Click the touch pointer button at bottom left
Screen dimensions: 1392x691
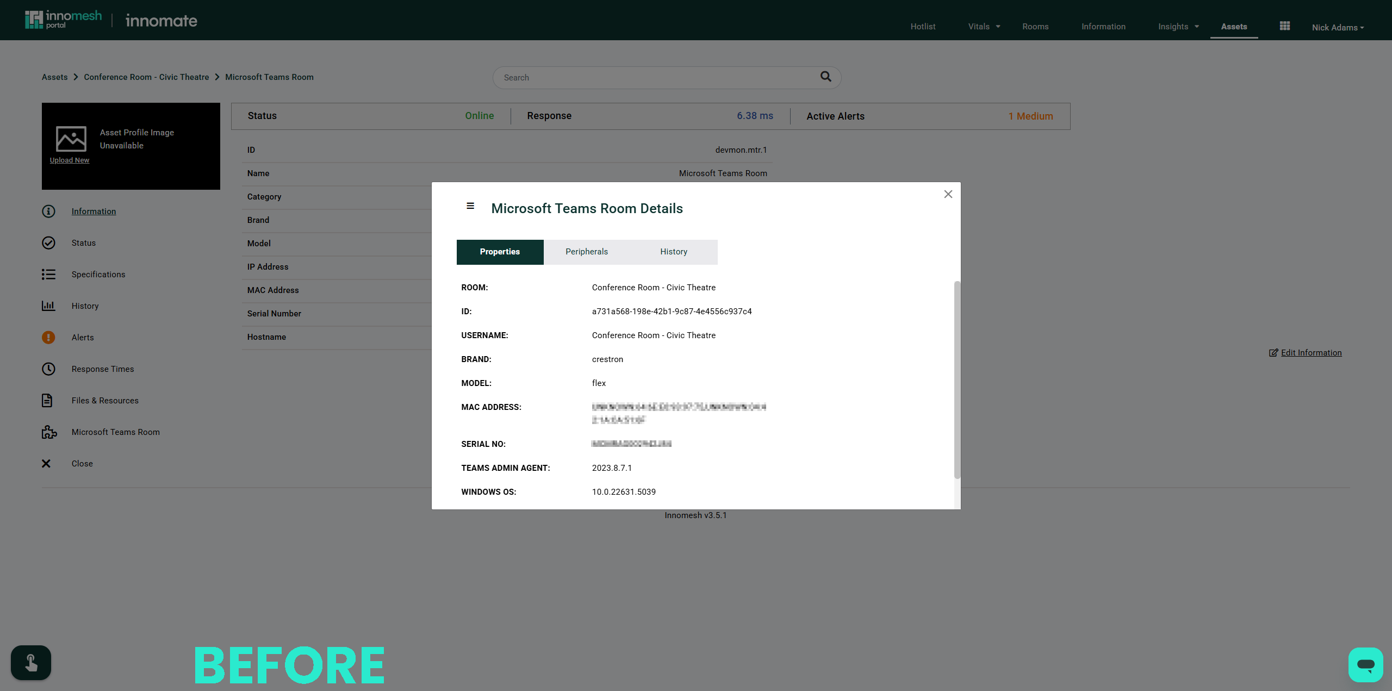31,663
